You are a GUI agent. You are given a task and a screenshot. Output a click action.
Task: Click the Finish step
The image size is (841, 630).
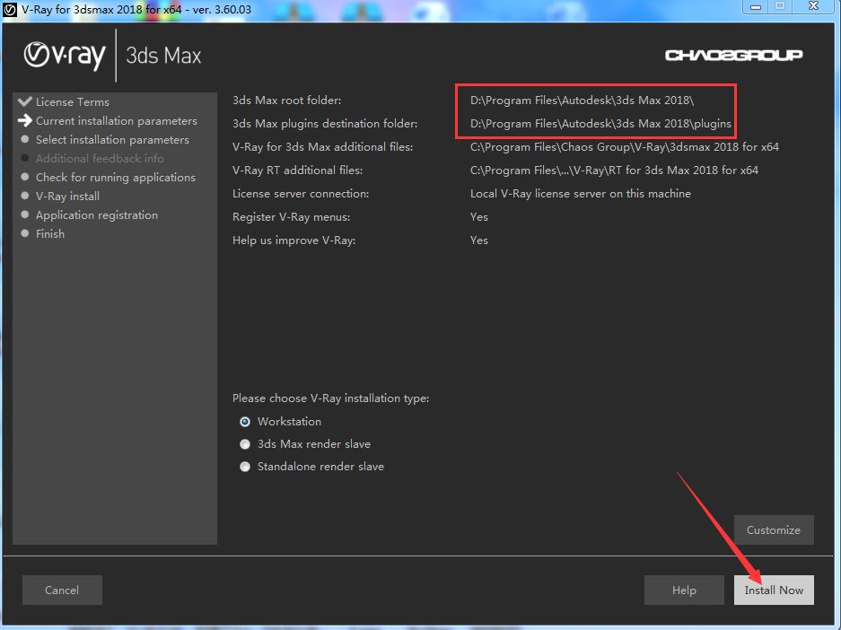click(x=50, y=233)
